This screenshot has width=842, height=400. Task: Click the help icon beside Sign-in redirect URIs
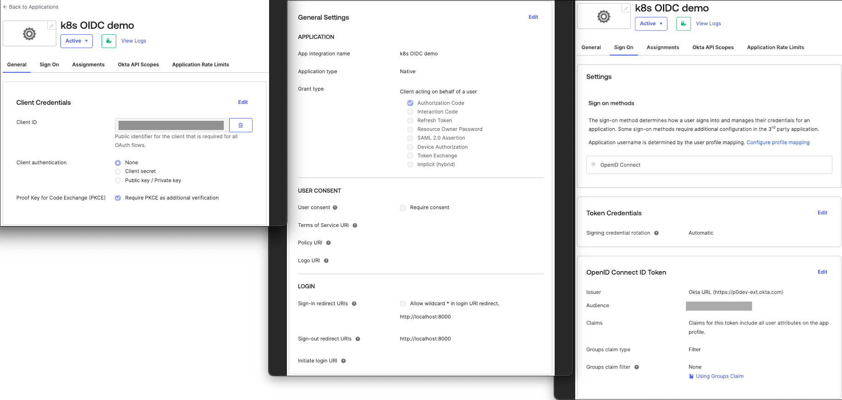click(354, 304)
